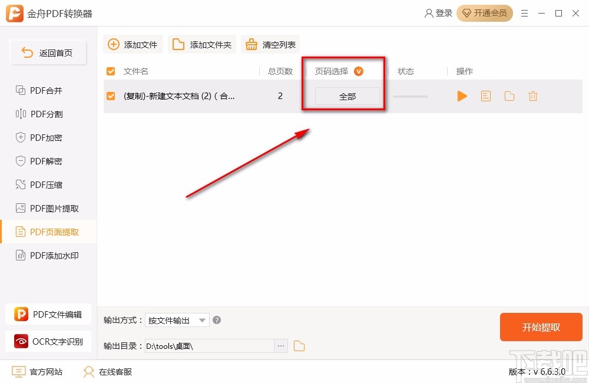Screen dimensions: 589x383
Task: Expand the 页码选择 column dropdown arrow
Action: point(359,71)
